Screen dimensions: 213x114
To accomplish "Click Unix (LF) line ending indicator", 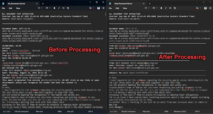I will pos(70,111).
